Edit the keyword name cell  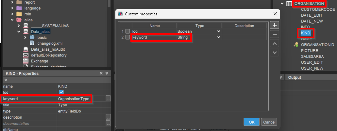pos(154,37)
